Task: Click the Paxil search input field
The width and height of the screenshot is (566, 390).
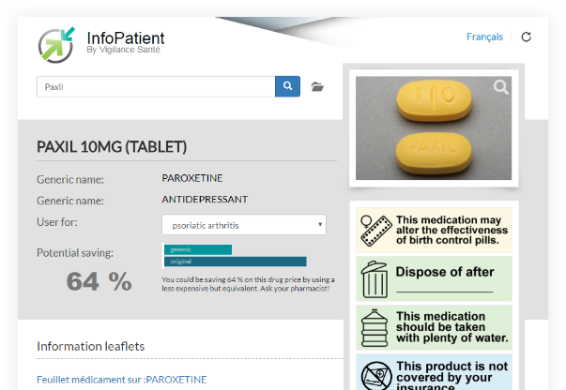Action: (x=156, y=86)
